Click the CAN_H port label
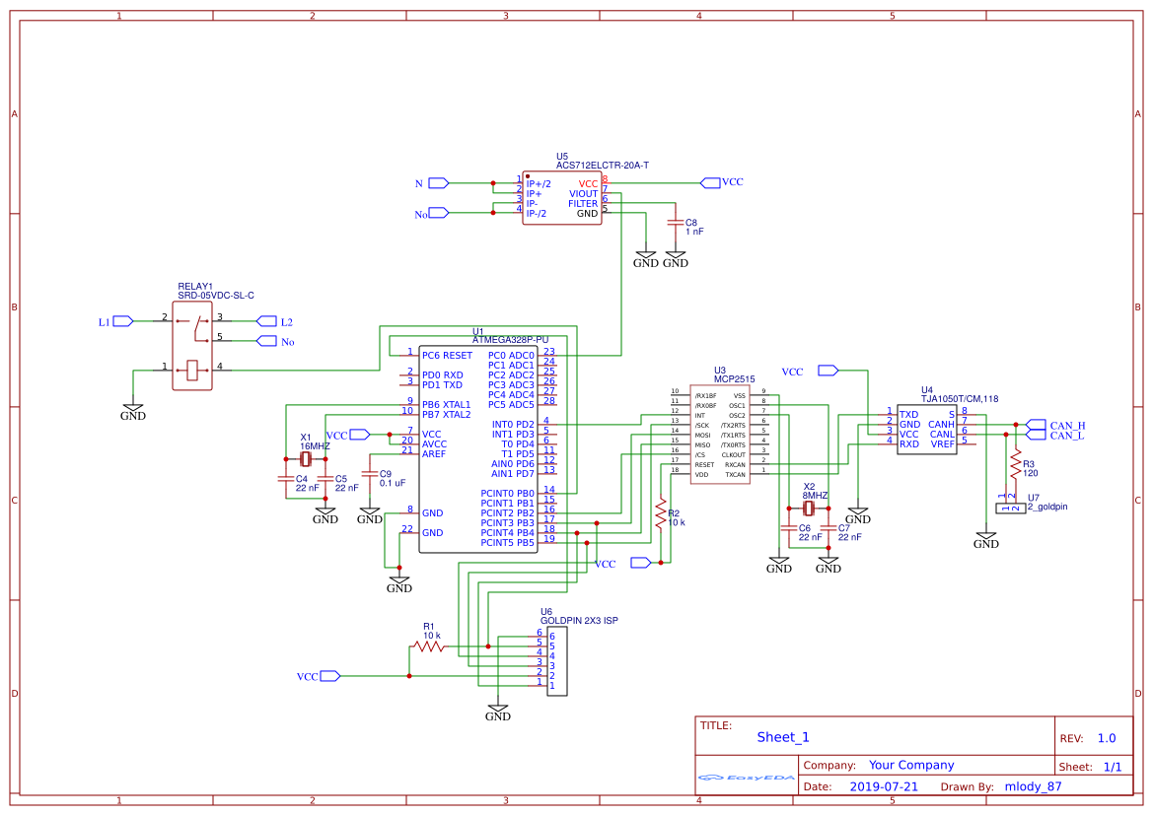Screen dimensions: 1153x815 click(1039, 423)
